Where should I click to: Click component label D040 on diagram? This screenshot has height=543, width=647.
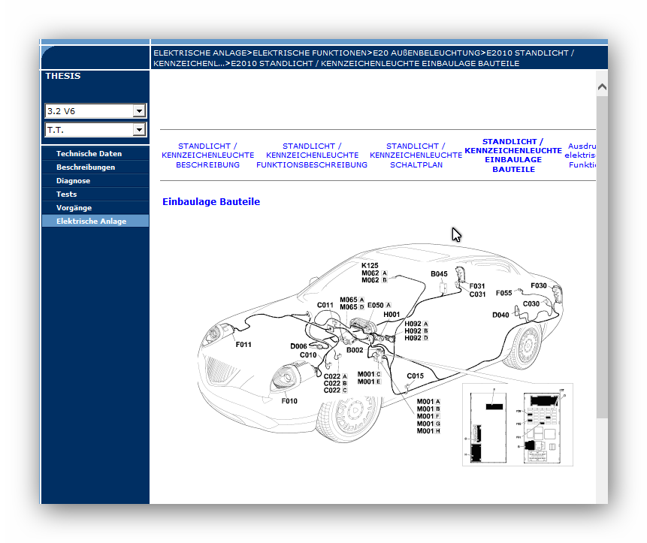coord(500,315)
